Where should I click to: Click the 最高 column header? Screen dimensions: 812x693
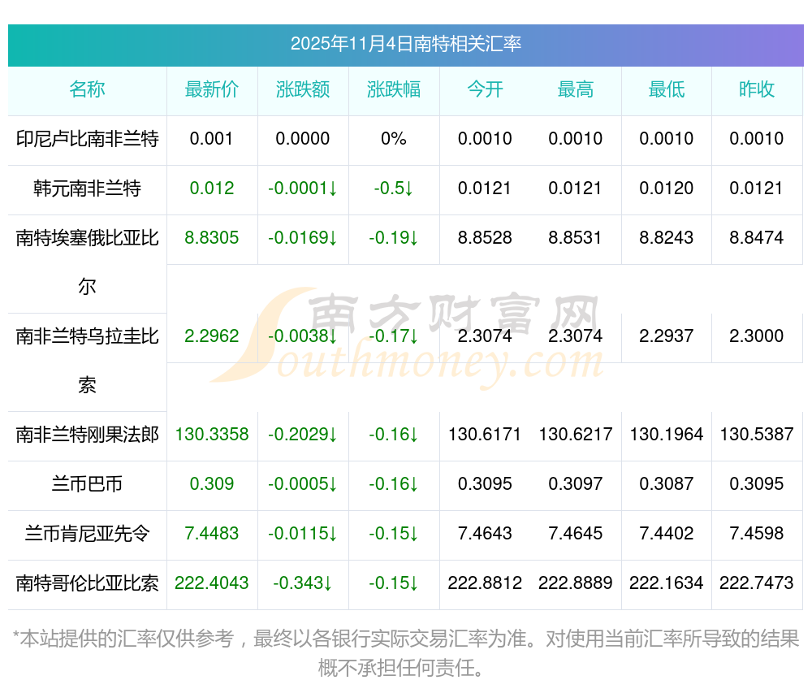click(576, 89)
